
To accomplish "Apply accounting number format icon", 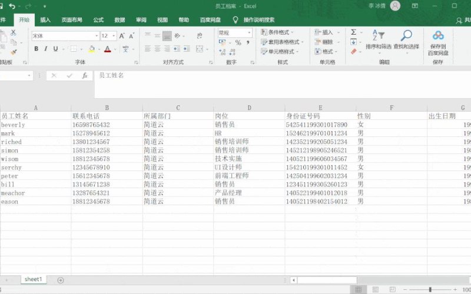I will pyautogui.click(x=223, y=42).
